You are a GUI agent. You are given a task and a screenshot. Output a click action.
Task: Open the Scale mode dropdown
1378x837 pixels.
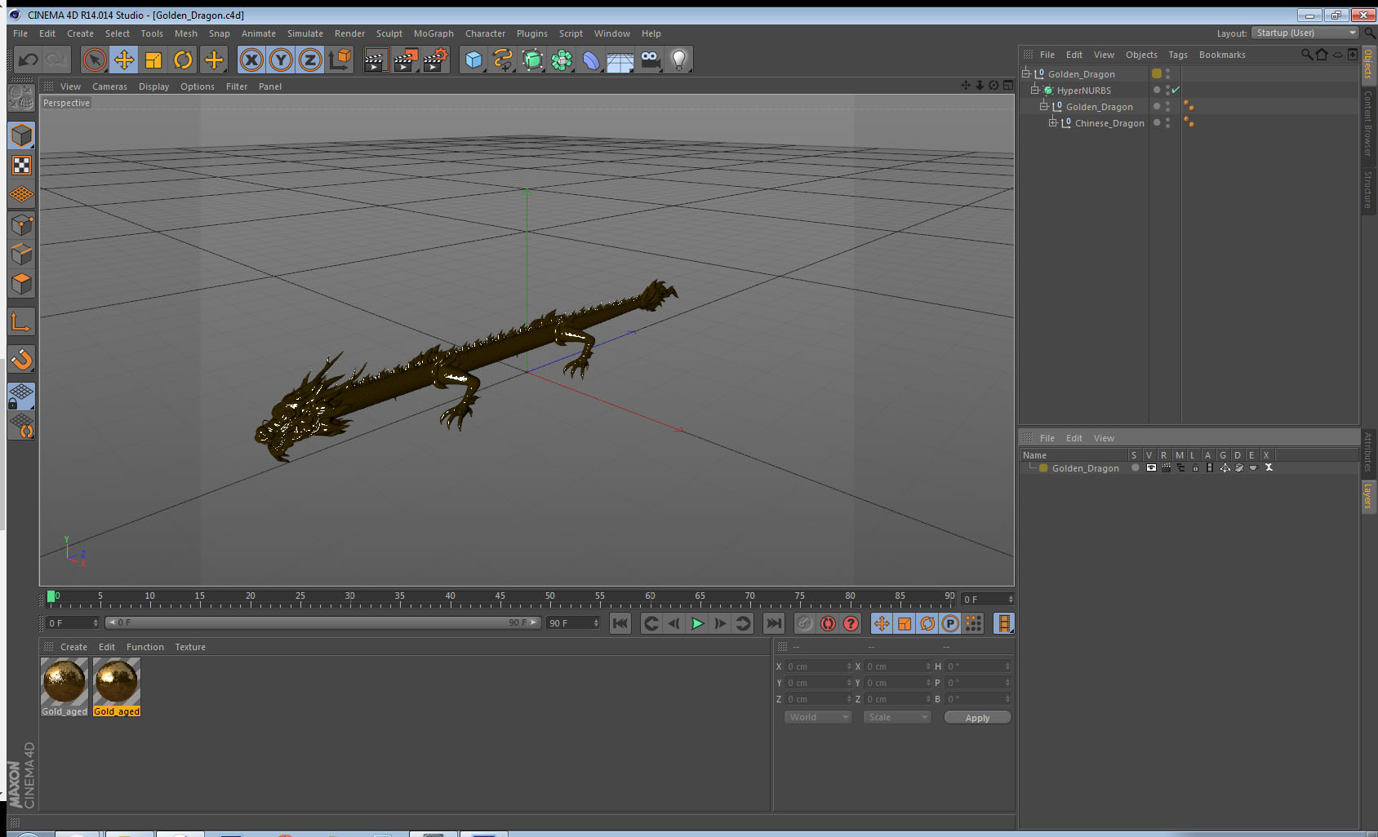pyautogui.click(x=897, y=717)
